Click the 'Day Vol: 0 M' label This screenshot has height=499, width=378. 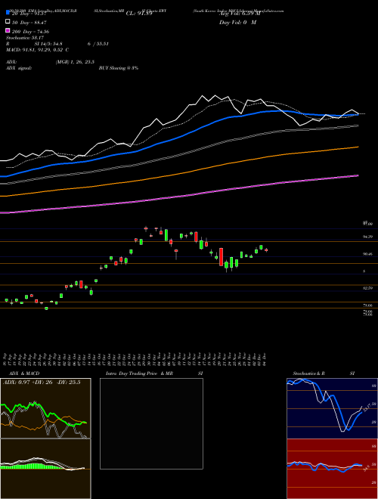pos(237,23)
